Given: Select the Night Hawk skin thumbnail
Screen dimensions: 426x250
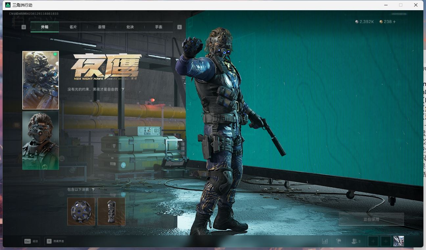Looking at the screenshot, I should pyautogui.click(x=40, y=80).
